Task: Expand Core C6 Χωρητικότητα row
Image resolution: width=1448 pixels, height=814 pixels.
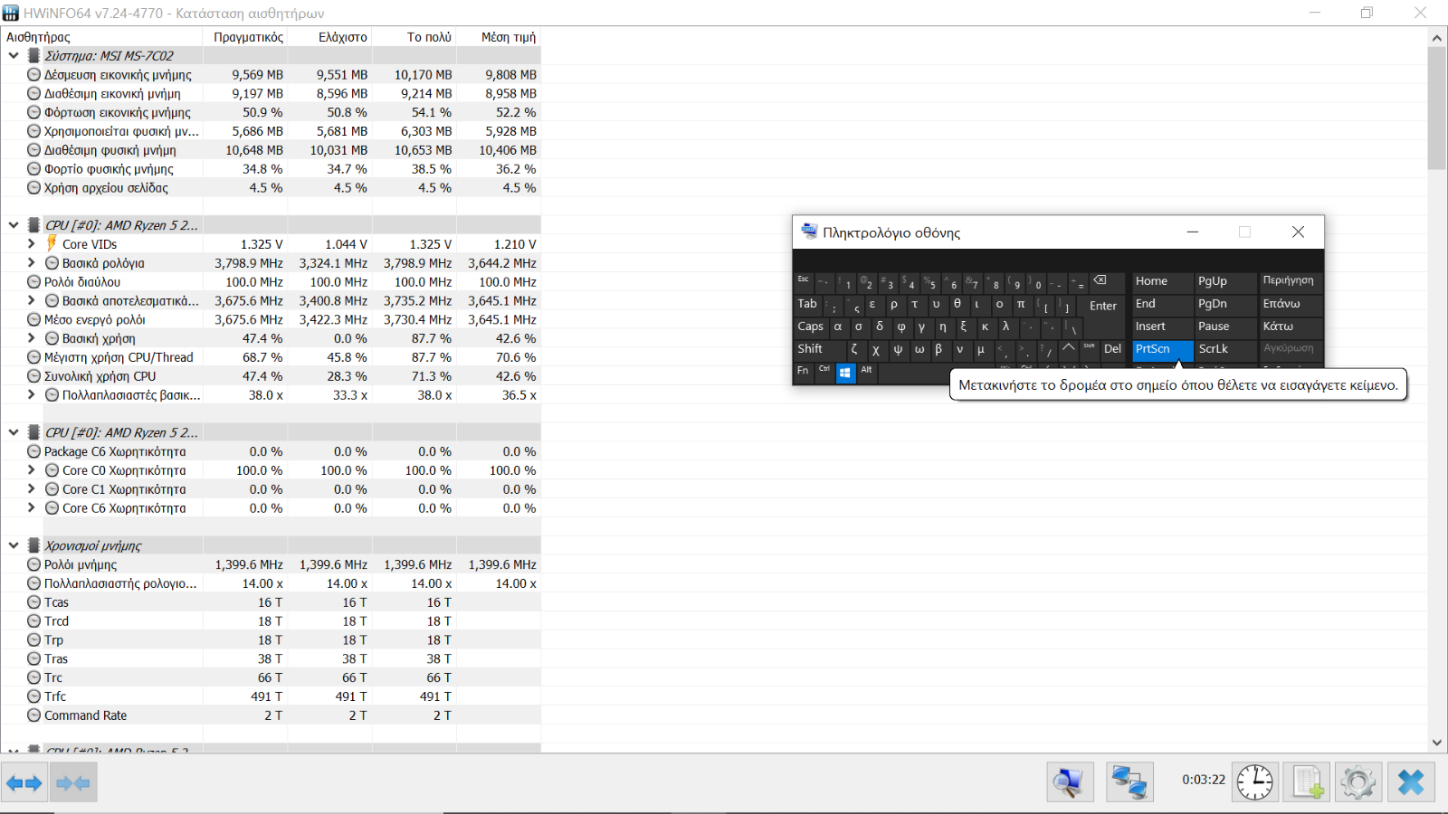Action: [31, 508]
